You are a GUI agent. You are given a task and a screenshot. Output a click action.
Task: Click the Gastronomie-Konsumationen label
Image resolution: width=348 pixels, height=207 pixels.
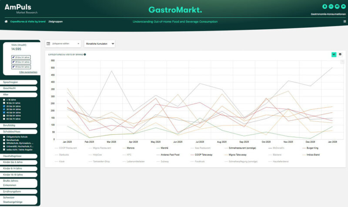328,14
